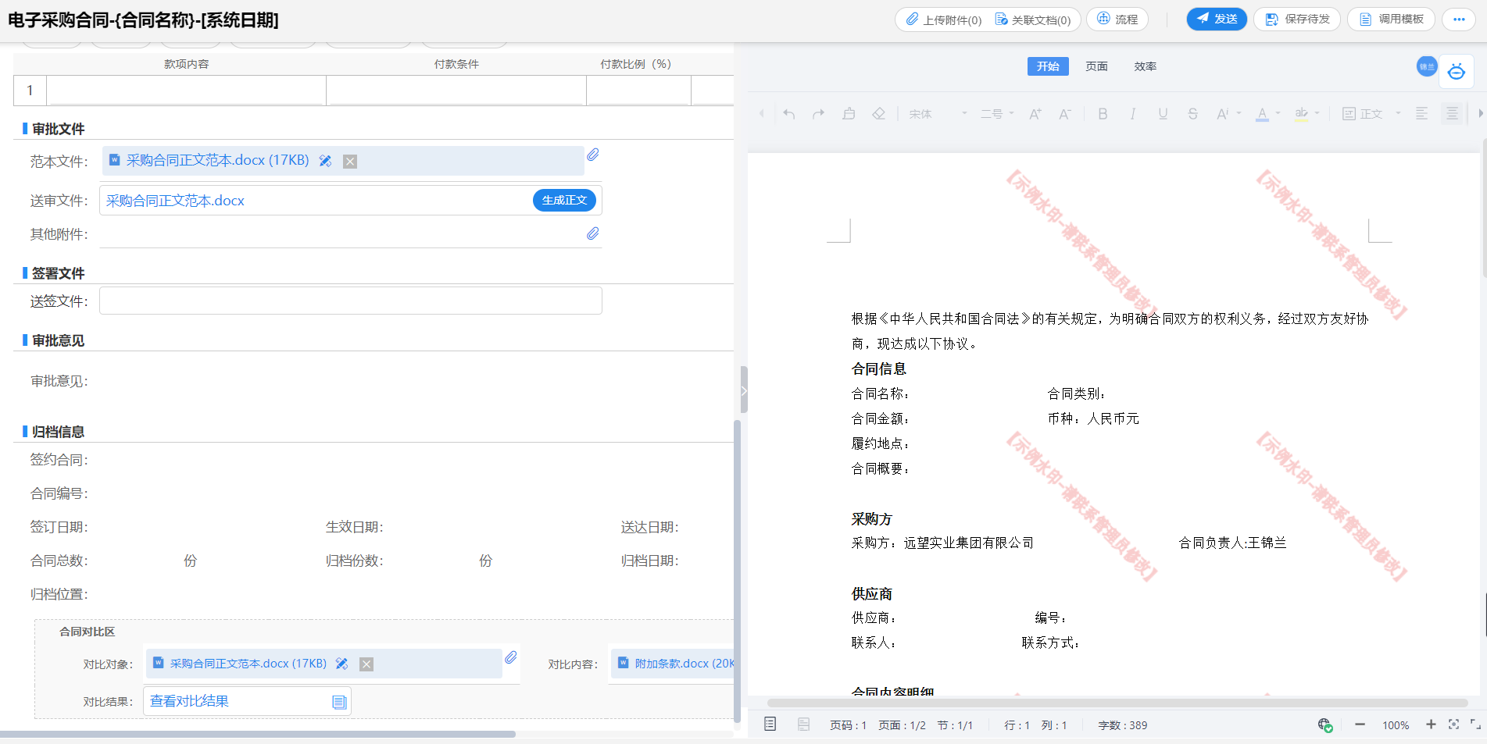This screenshot has width=1487, height=744.
Task: Open 附加条款.docx in 对比内容
Action: pyautogui.click(x=685, y=664)
